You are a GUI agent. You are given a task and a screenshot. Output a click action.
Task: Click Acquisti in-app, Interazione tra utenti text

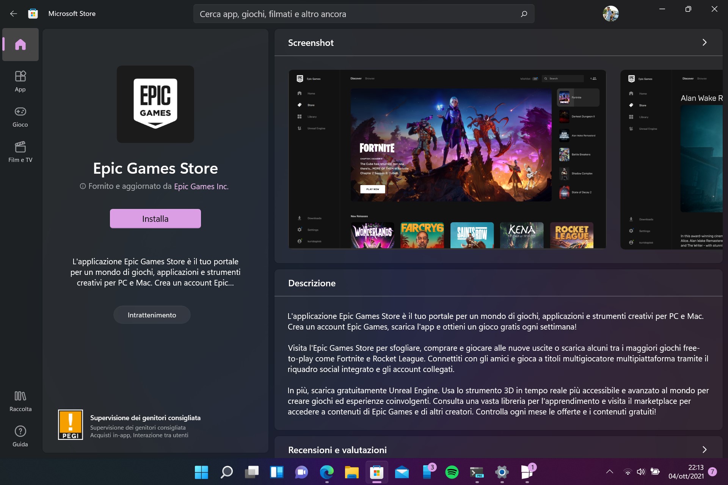[139, 435]
